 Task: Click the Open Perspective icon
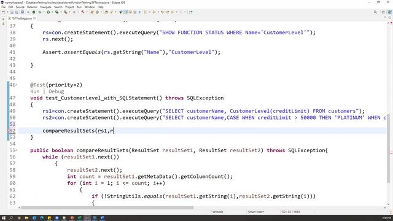point(383,12)
